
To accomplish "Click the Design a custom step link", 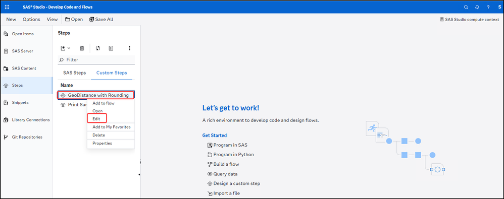I will (x=234, y=183).
